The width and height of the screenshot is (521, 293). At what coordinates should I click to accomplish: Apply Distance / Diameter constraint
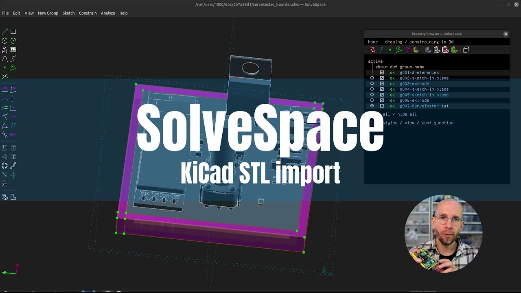[x=4, y=90]
